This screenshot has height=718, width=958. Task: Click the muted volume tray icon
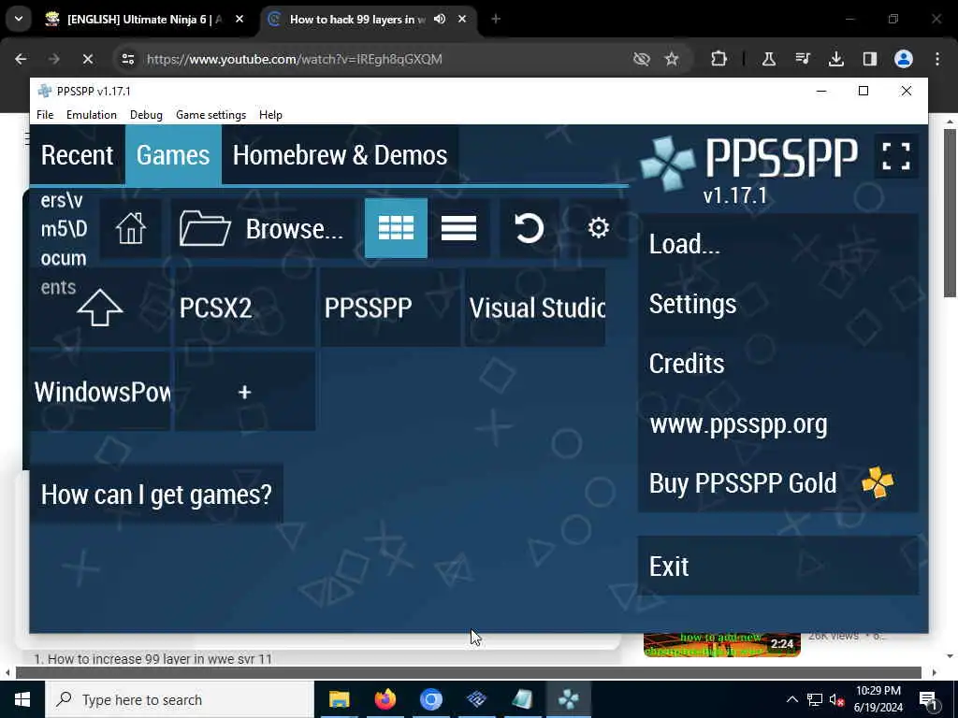click(x=836, y=699)
